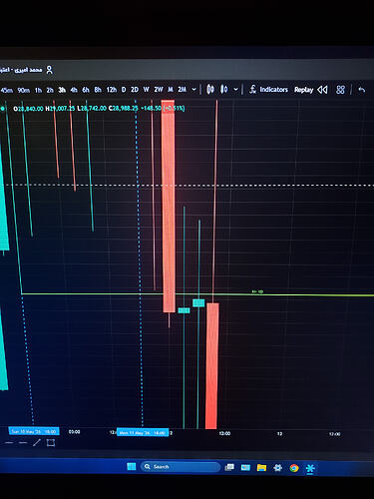Switch to the 8h timeframe
The width and height of the screenshot is (374, 499).
click(x=98, y=90)
